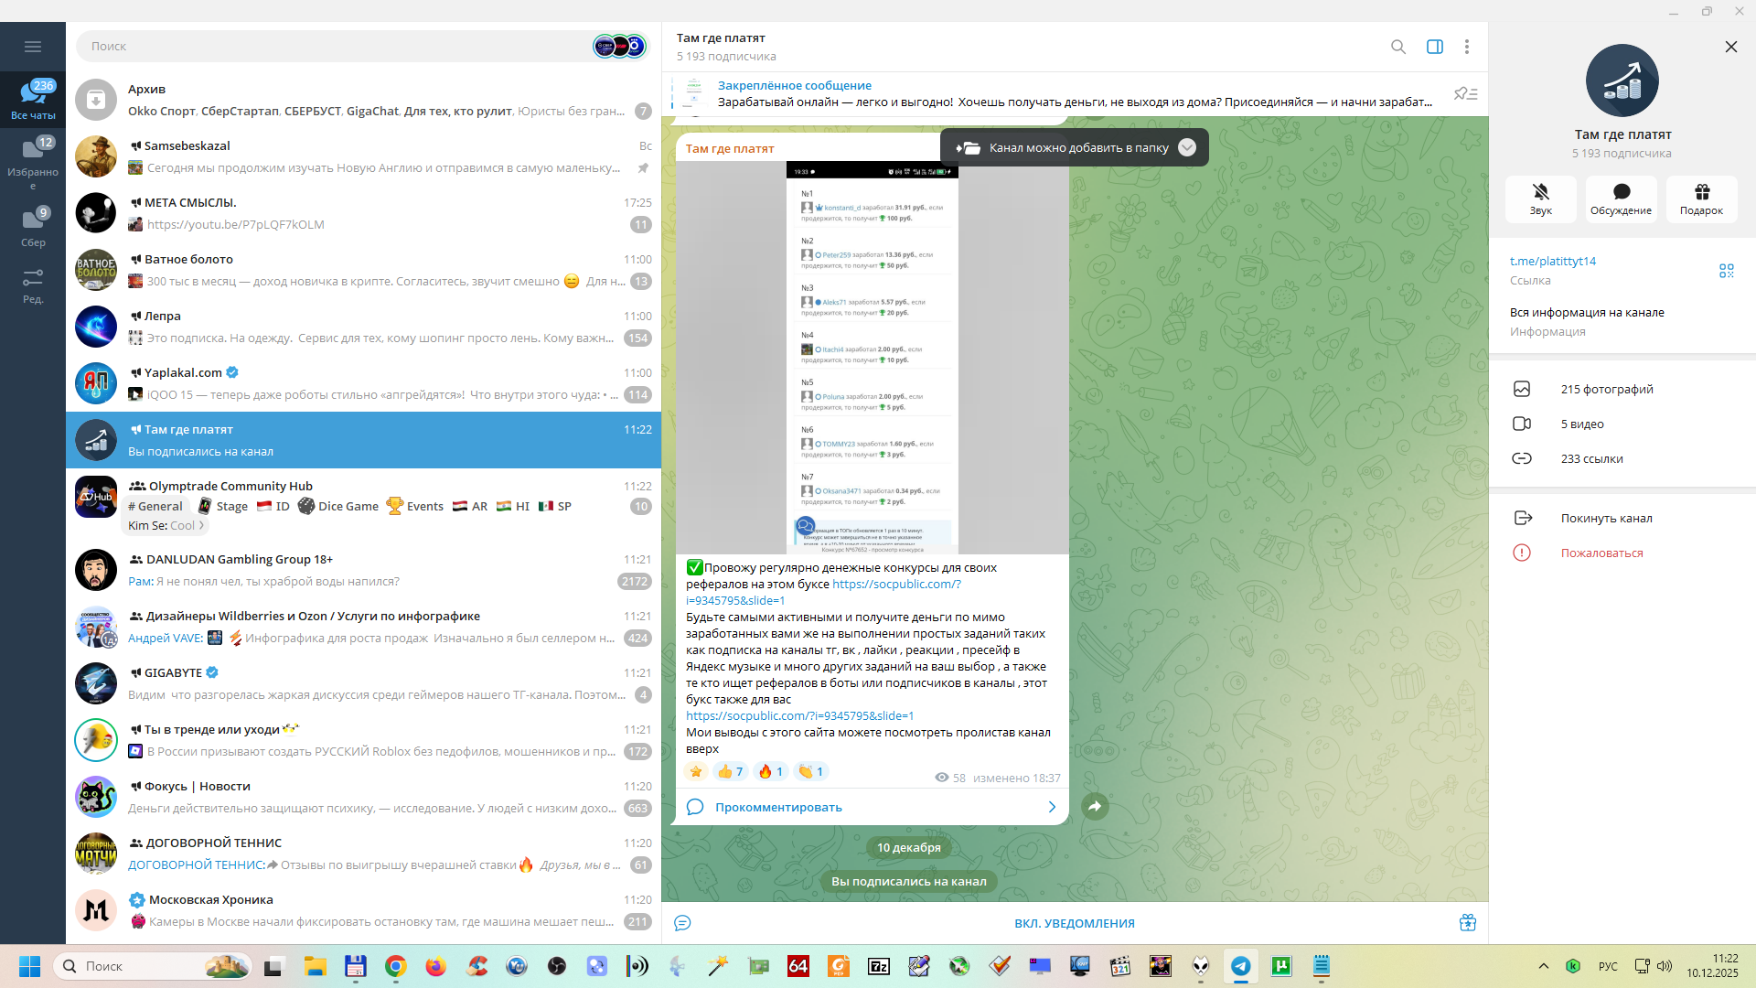Open the hamburger main menu
This screenshot has height=988, width=1756.
click(33, 47)
